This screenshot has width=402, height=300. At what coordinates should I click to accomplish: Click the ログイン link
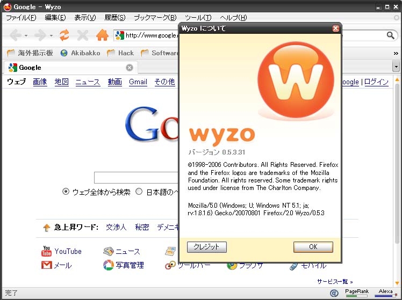376,82
